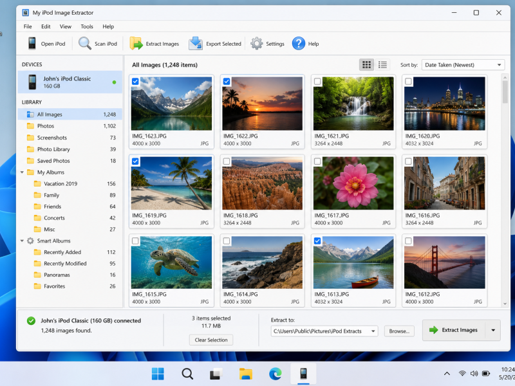Open the Photos folder icon

pyautogui.click(x=30, y=126)
